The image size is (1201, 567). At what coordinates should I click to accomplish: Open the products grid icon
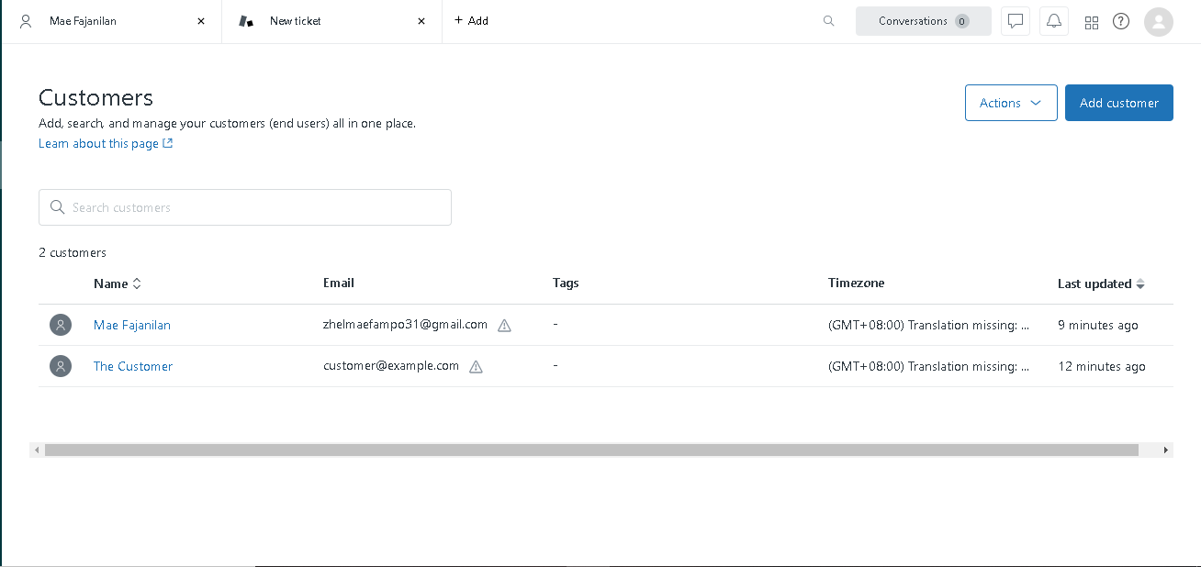click(x=1092, y=22)
